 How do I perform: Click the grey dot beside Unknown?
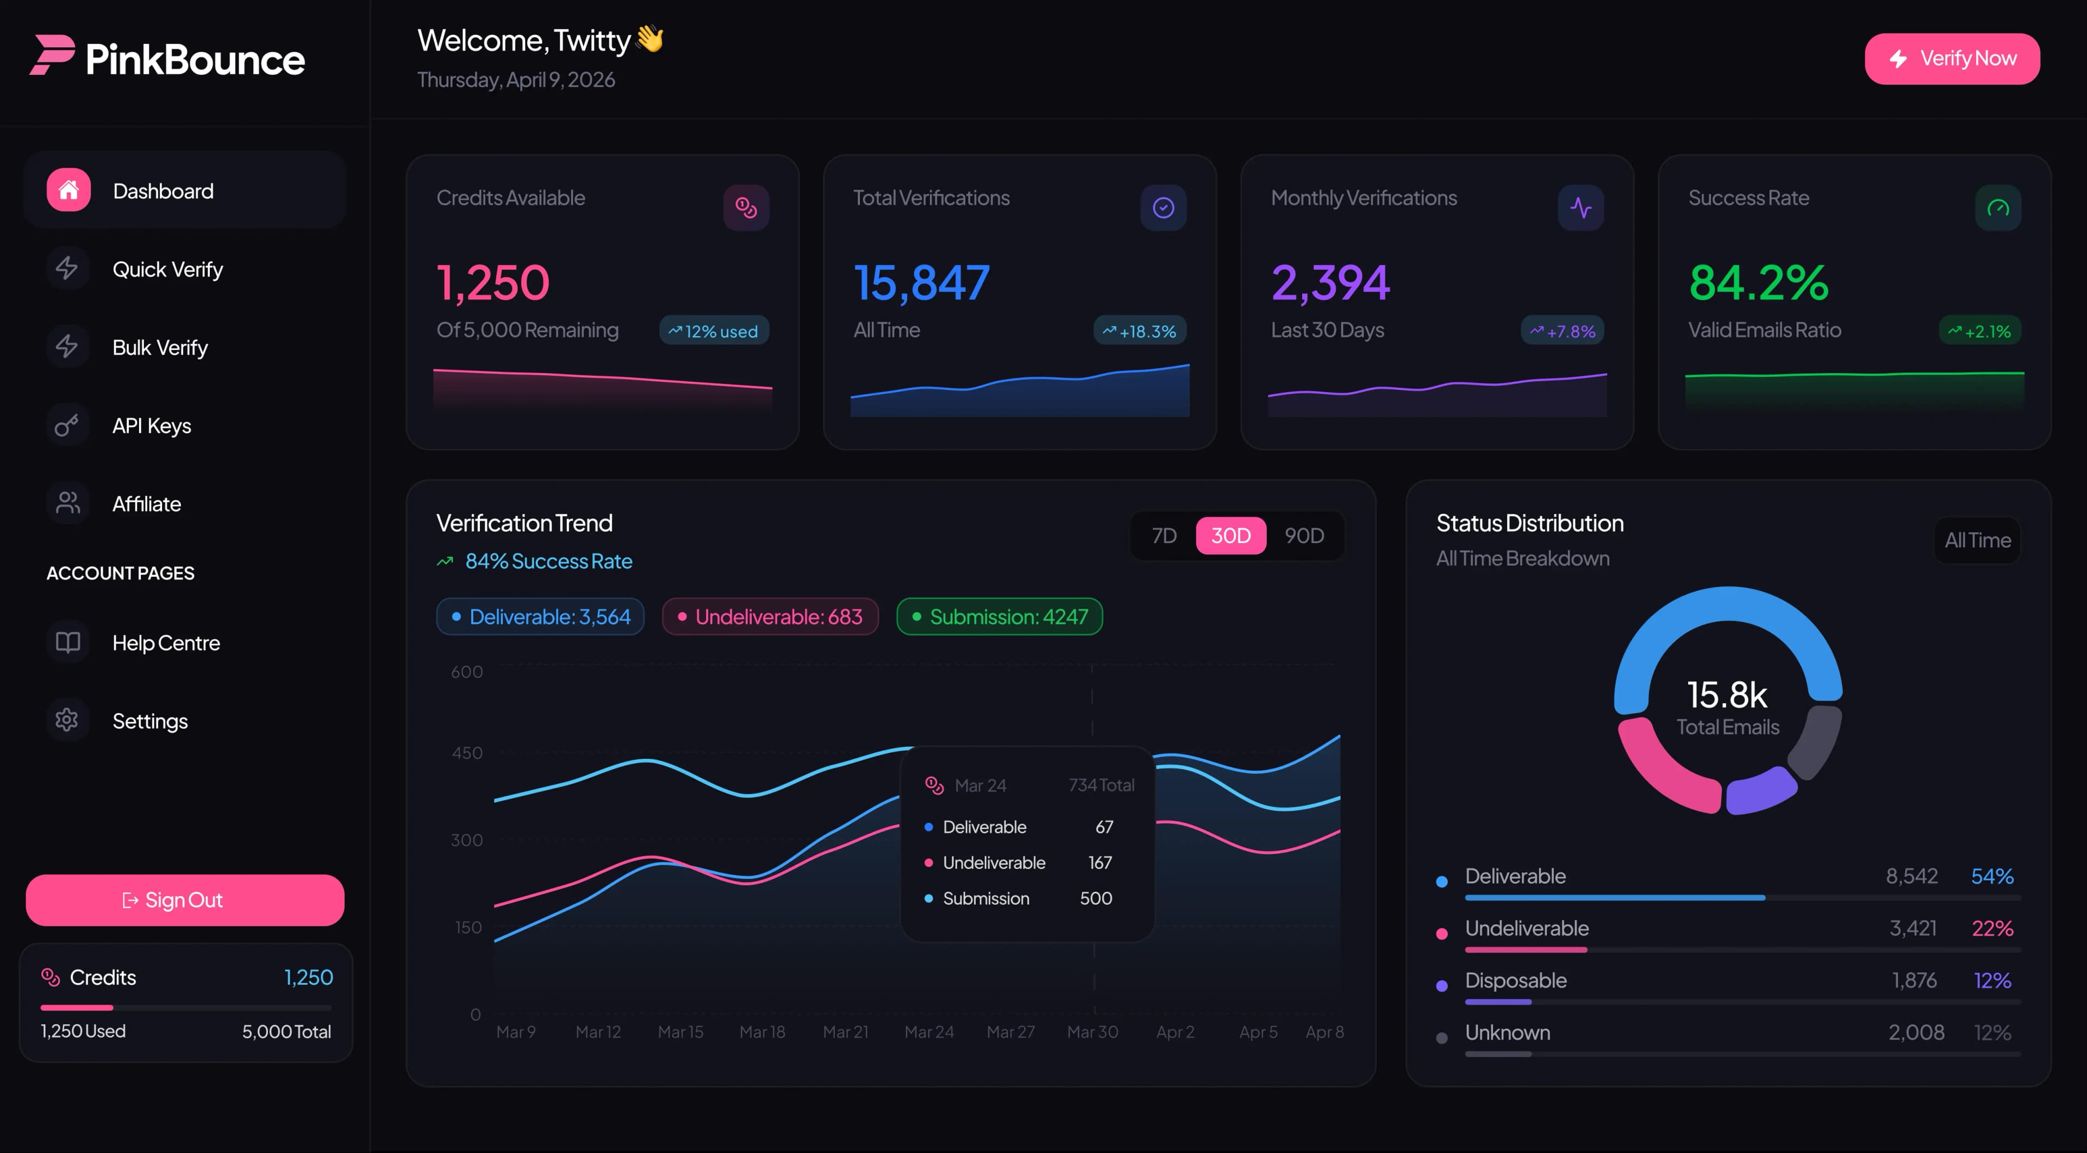1442,1038
